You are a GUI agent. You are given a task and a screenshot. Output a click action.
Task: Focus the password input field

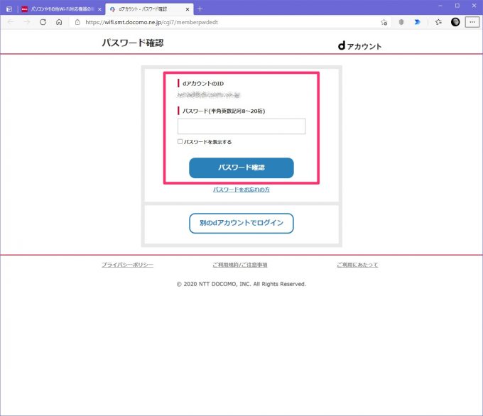point(241,126)
